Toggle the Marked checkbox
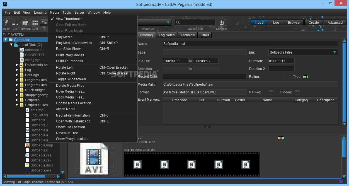Viewport: 349px width, 186px height. [x=271, y=92]
